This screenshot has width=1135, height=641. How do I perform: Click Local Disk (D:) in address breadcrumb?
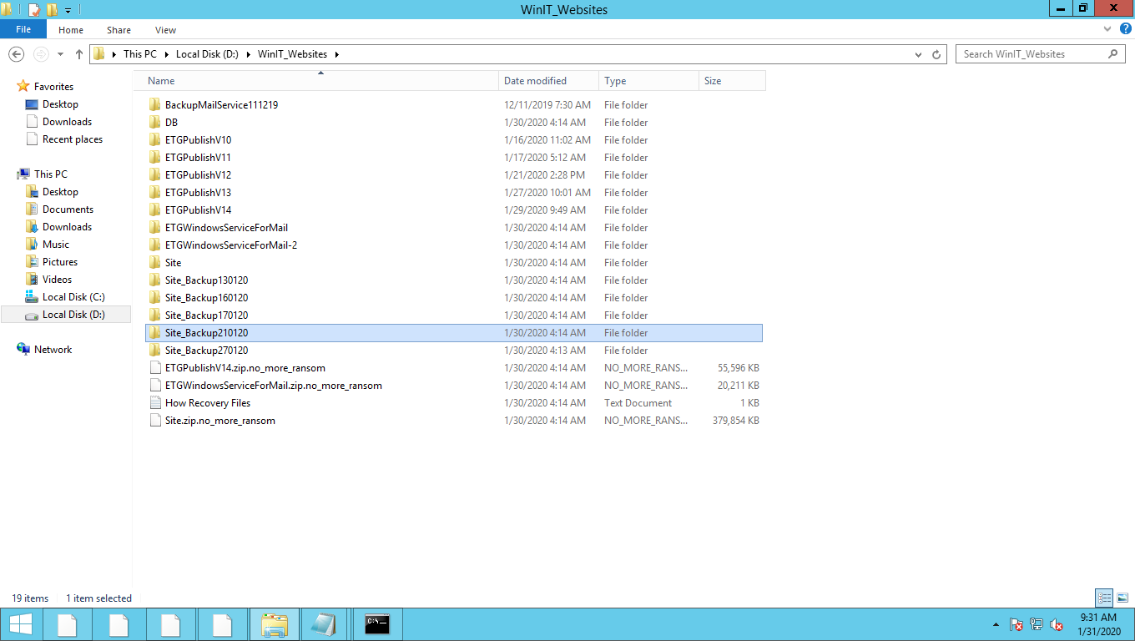[206, 54]
